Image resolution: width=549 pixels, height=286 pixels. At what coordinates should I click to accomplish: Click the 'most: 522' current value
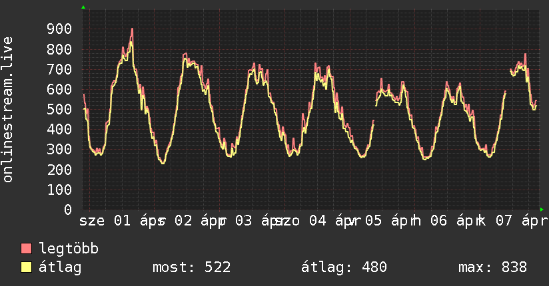coord(191,267)
